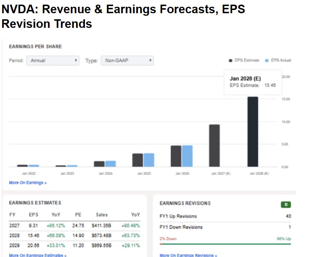Click the 14.90 PE value
This screenshot has width=314, height=257.
tap(78, 236)
